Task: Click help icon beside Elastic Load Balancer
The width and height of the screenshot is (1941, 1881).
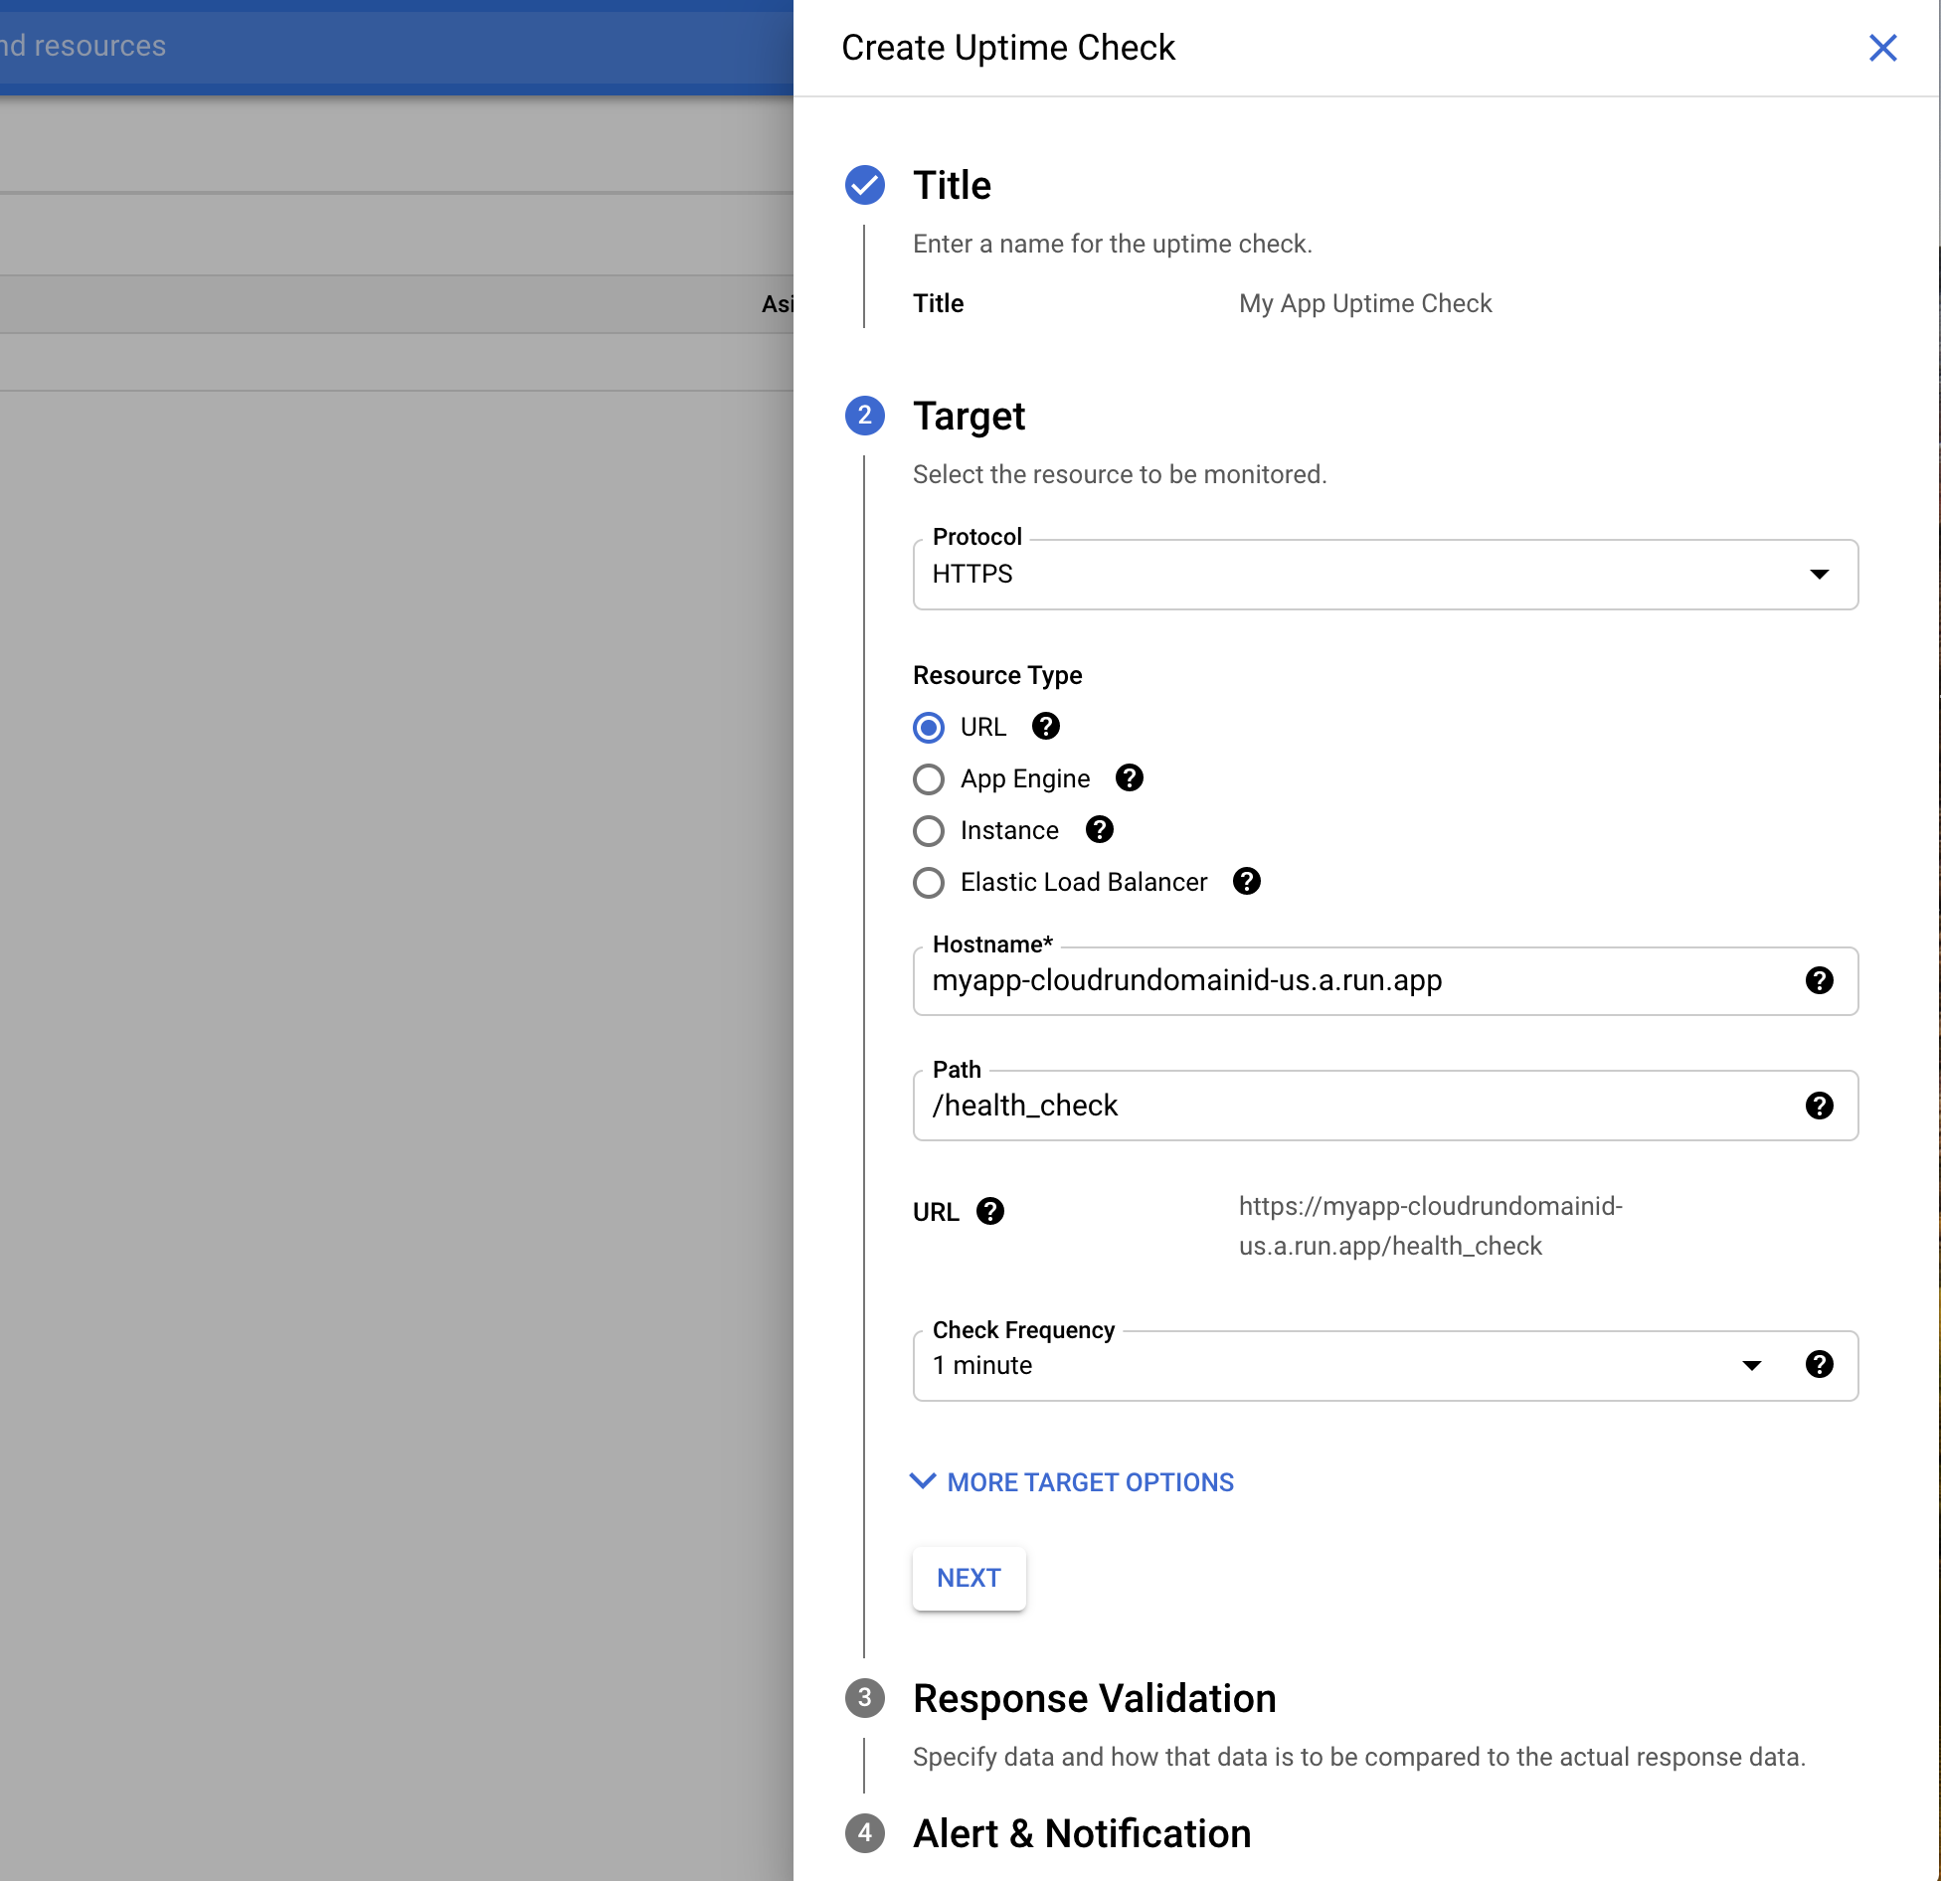Action: [x=1246, y=882]
